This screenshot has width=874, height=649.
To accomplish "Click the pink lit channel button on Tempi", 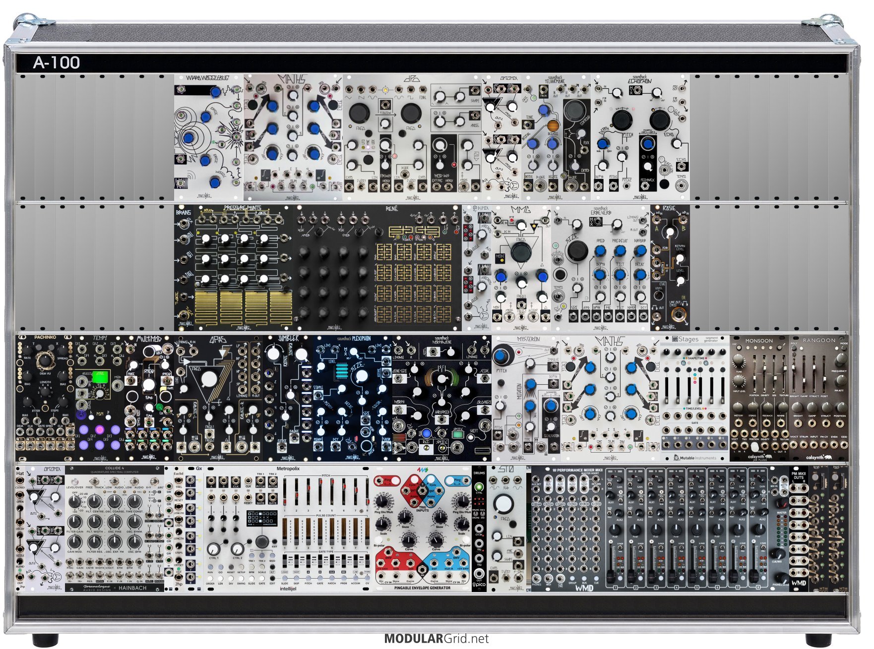I will coord(100,429).
